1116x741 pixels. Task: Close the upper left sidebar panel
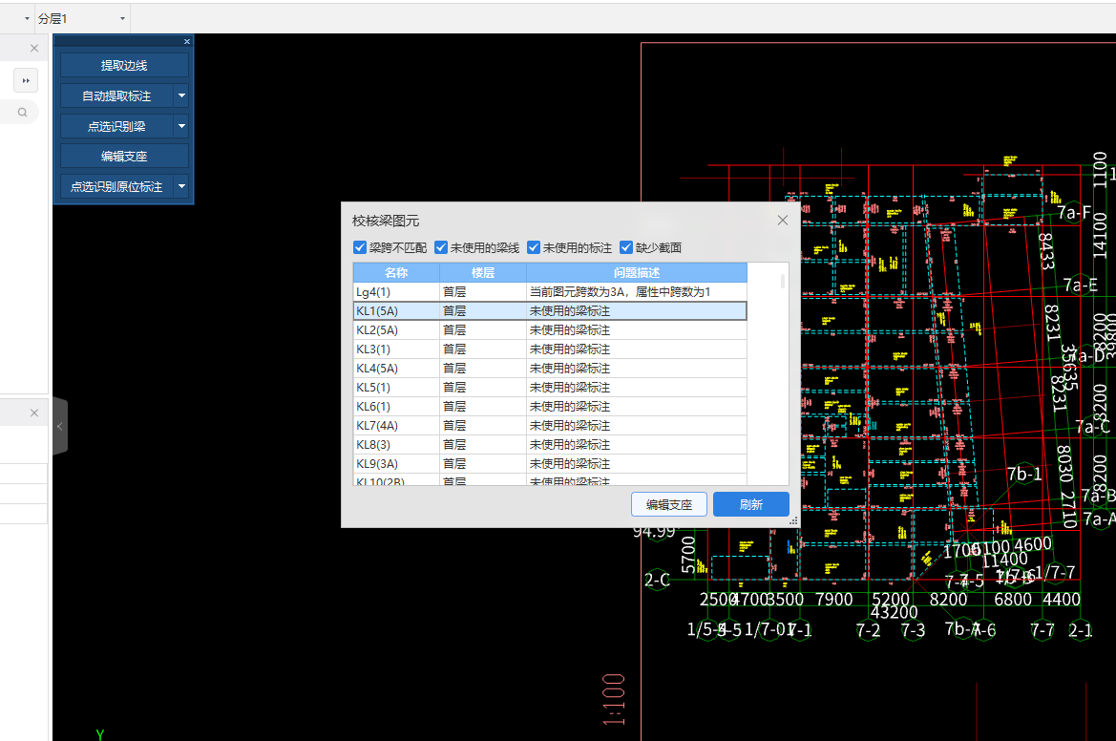pos(34,49)
